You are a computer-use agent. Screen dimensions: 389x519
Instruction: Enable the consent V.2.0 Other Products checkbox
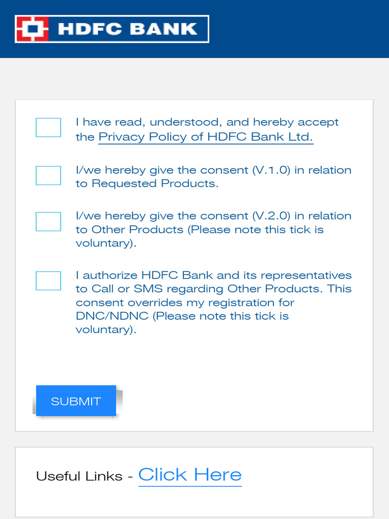click(48, 221)
